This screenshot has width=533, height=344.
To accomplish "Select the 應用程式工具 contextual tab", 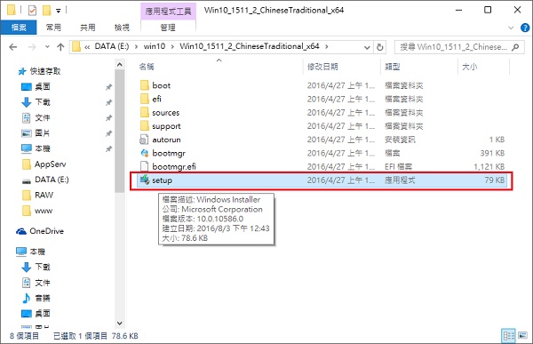I will pos(168,12).
